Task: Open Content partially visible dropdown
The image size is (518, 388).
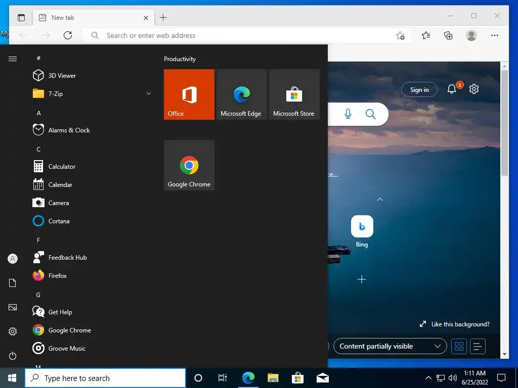Action: click(x=390, y=346)
